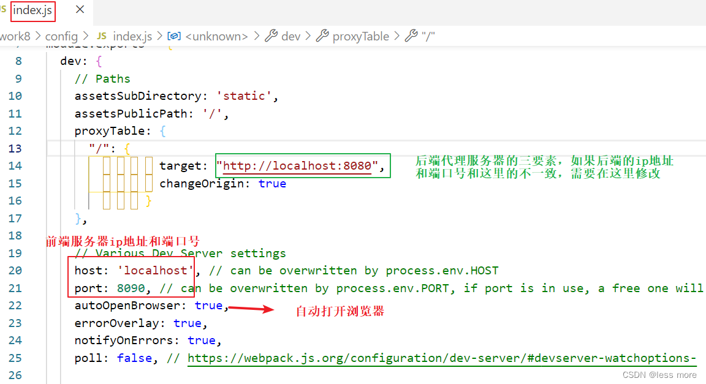Click the "// Paths" comment
The width and height of the screenshot is (706, 384).
tap(102, 79)
